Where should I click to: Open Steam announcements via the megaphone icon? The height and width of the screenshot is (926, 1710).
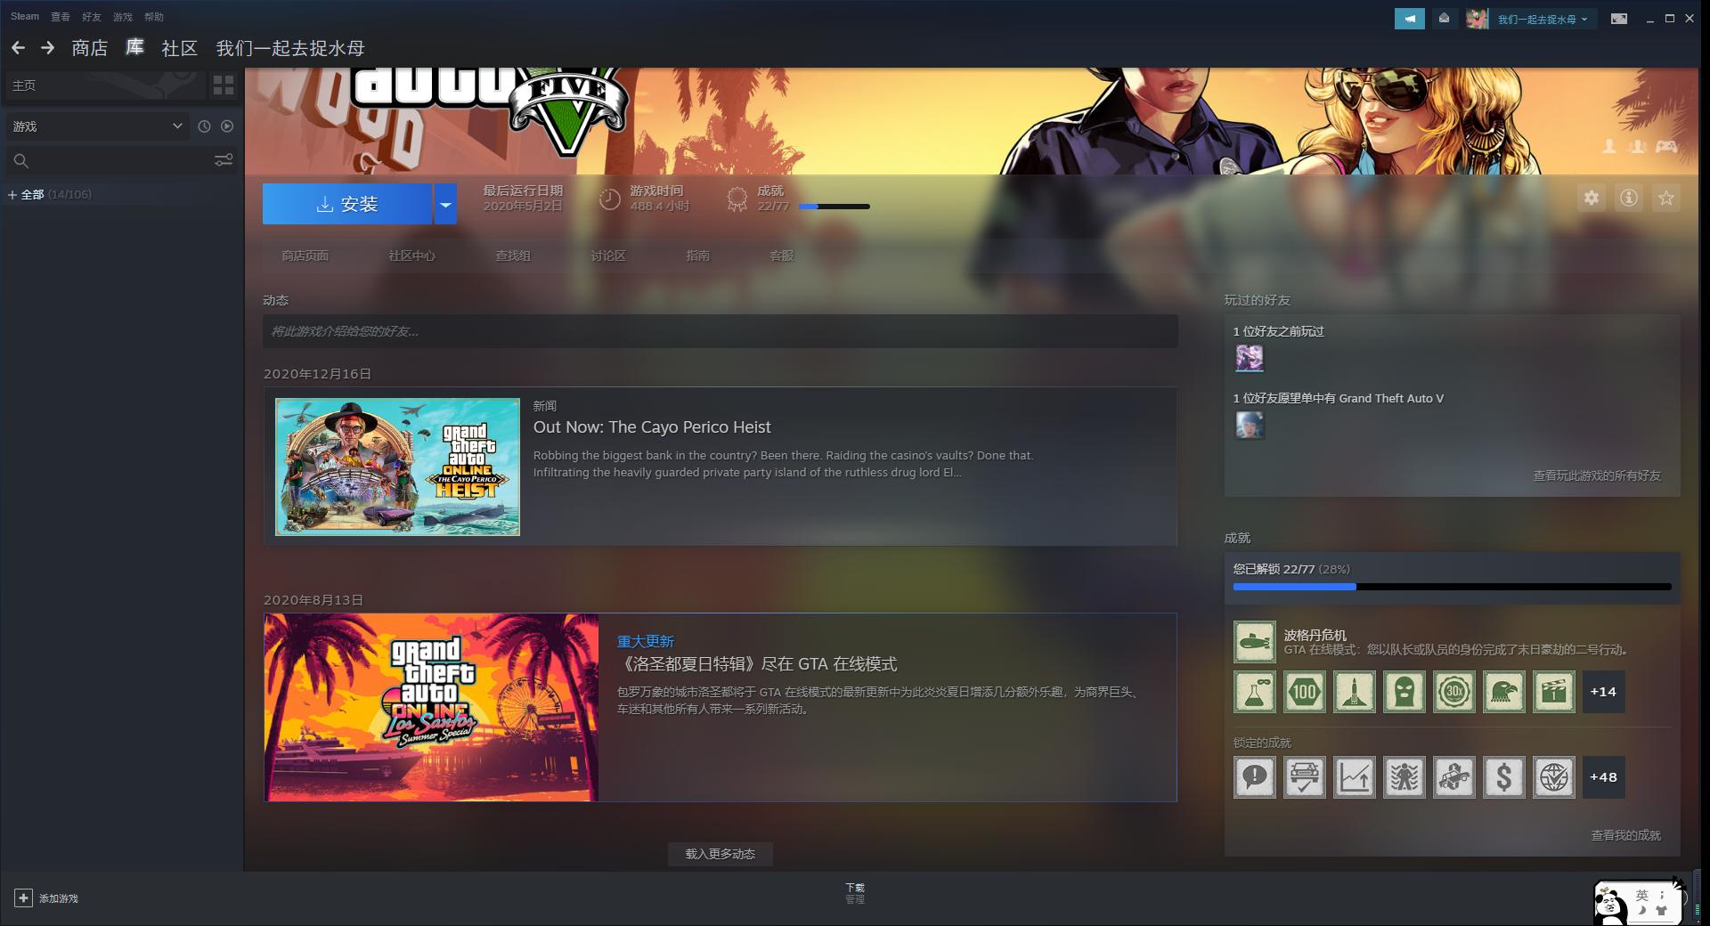point(1409,18)
